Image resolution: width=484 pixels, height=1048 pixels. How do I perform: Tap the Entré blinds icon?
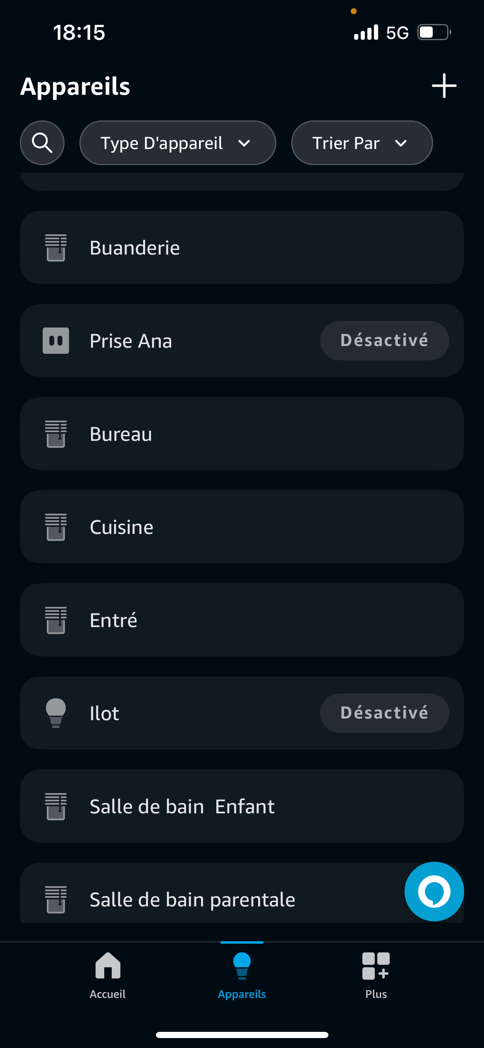coord(56,620)
